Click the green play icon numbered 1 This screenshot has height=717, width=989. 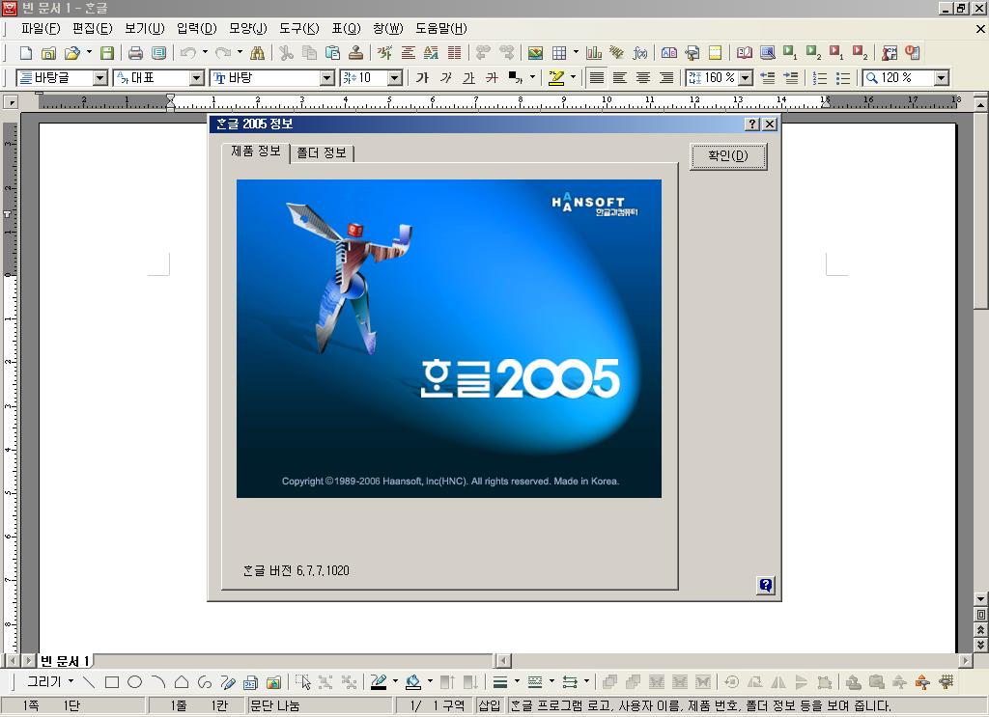click(790, 53)
